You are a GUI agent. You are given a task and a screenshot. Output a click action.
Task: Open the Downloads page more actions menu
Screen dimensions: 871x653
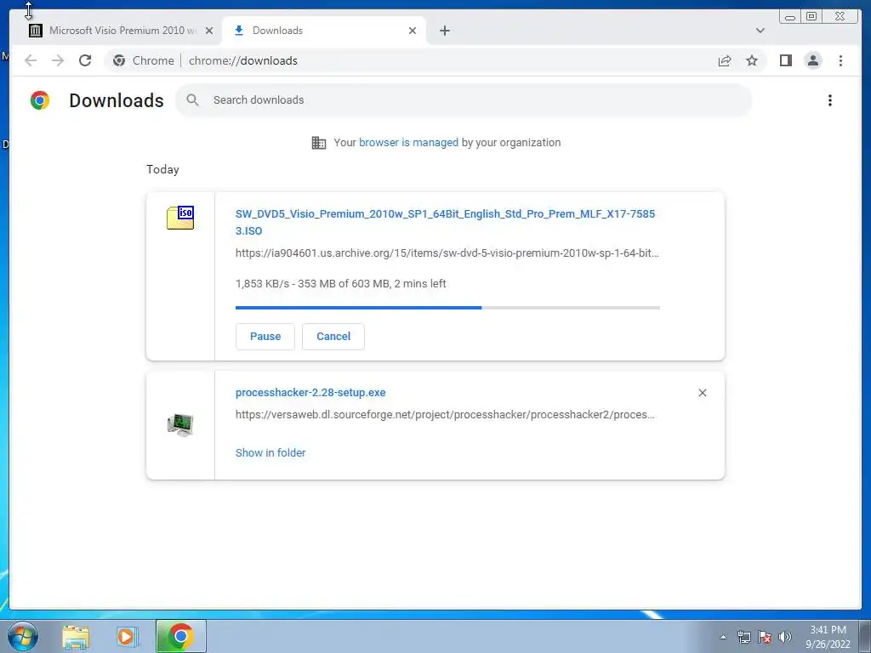830,100
